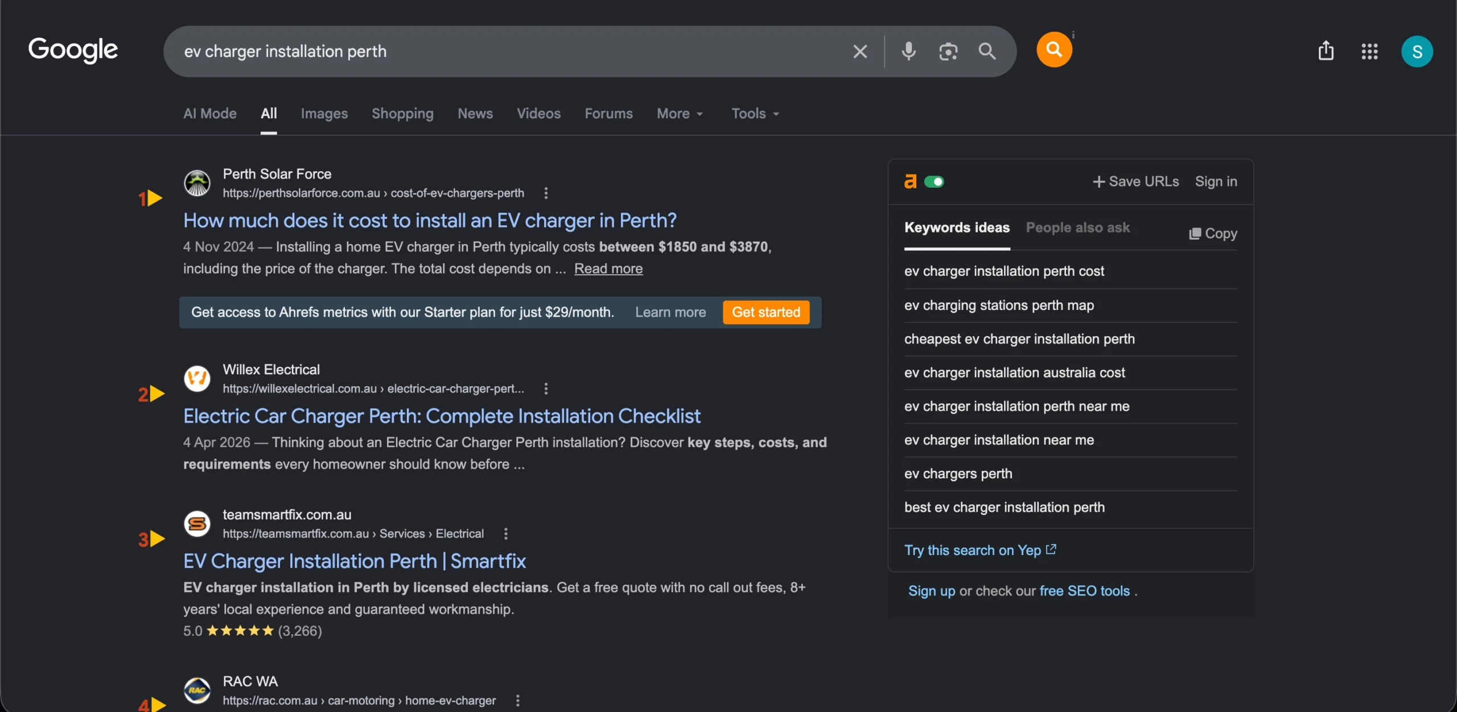This screenshot has height=712, width=1457.
Task: Click Learn more in Ahrefs banner
Action: [x=670, y=312]
